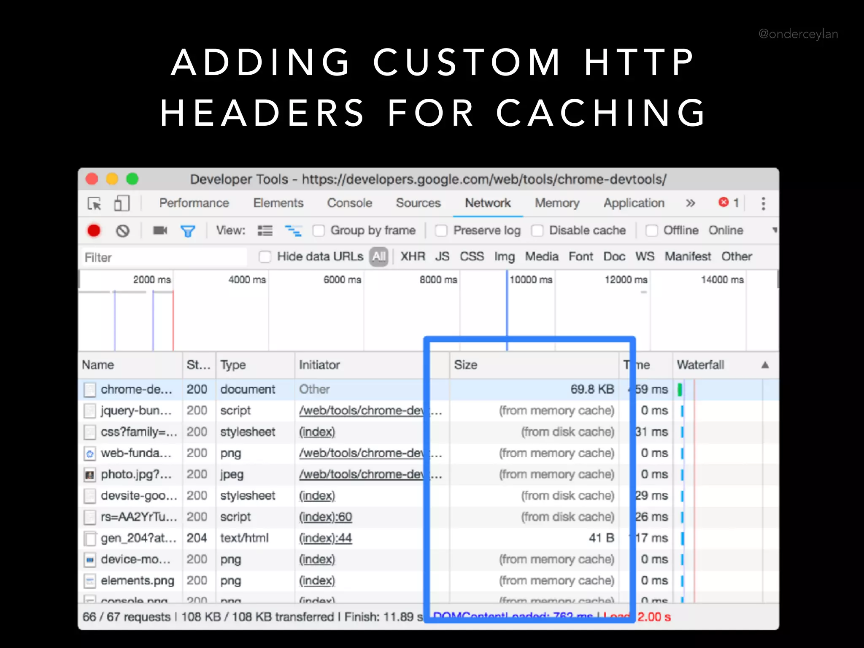Enable the Preserve log checkbox

tap(441, 231)
